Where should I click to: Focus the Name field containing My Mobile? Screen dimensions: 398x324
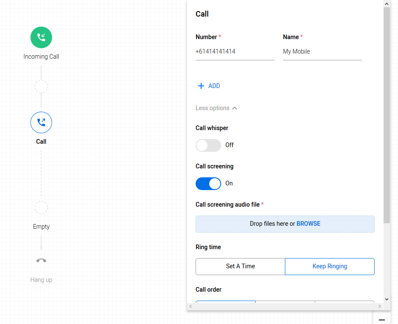coord(322,51)
